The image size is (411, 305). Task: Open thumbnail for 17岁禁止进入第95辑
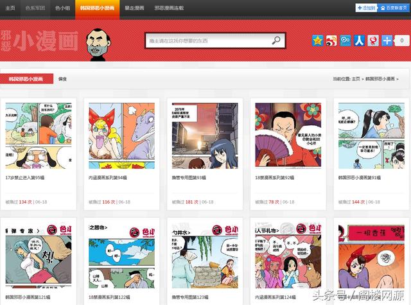tap(39, 135)
